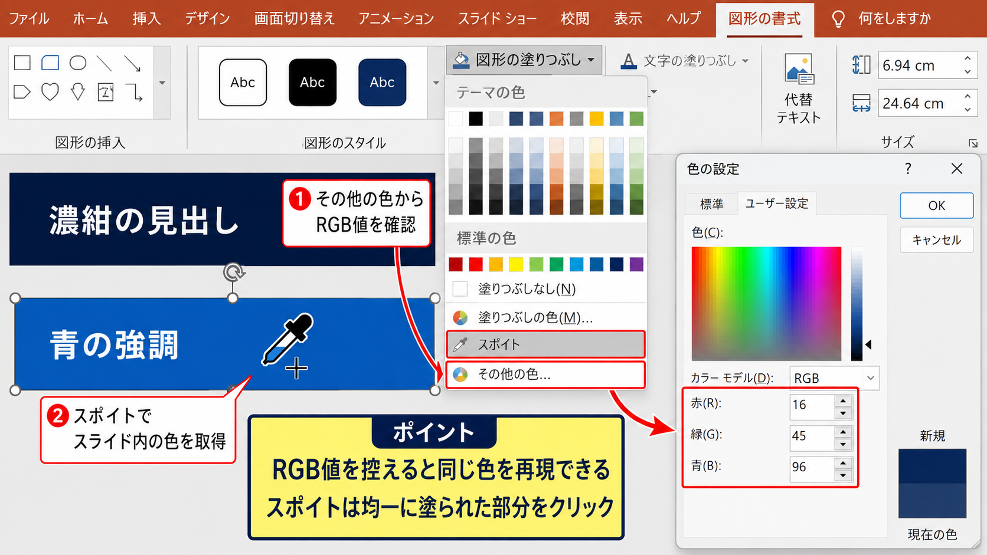This screenshot has height=555, width=987.
Task: Pick the yellow standard color swatch
Action: (516, 264)
